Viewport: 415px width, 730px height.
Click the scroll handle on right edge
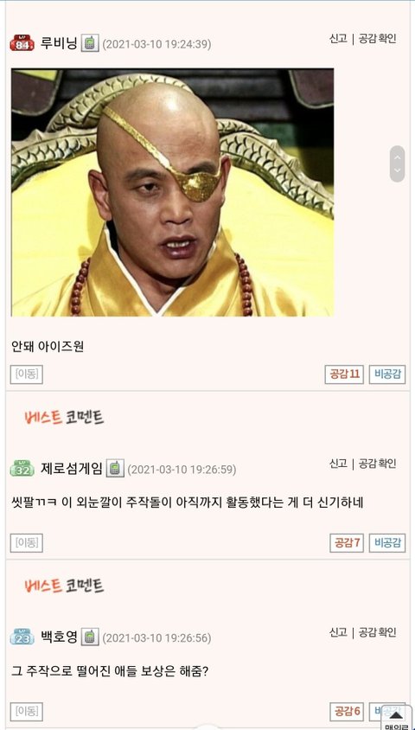tap(397, 163)
